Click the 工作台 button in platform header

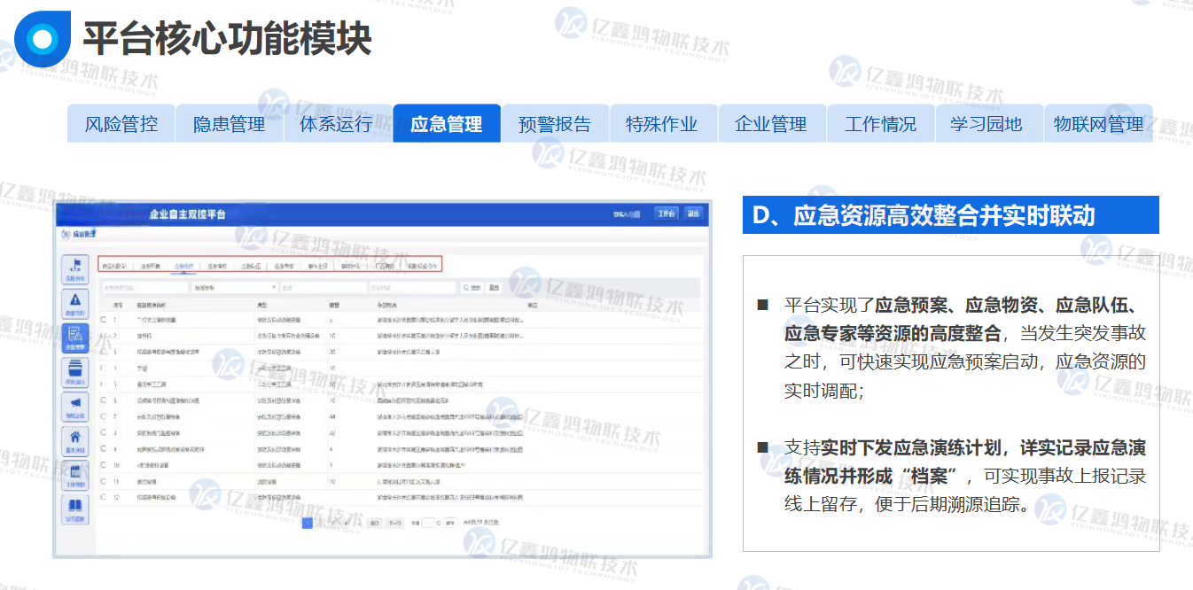(666, 213)
